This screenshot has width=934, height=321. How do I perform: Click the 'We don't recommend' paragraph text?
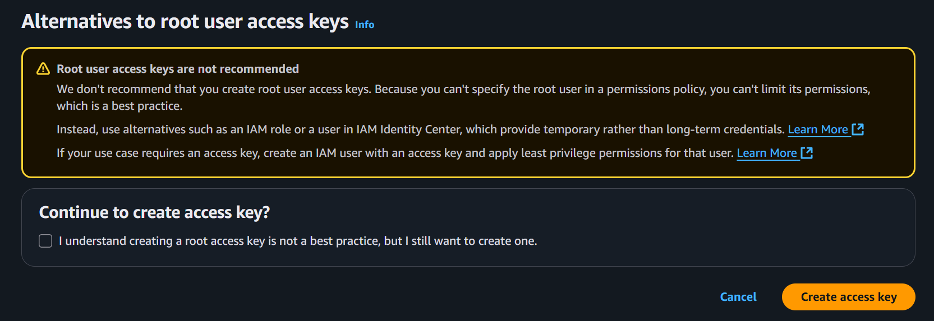(463, 97)
